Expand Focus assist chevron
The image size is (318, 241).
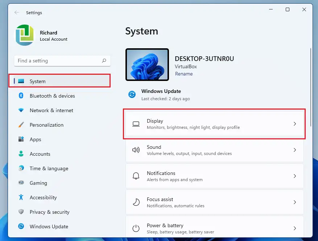pyautogui.click(x=295, y=202)
